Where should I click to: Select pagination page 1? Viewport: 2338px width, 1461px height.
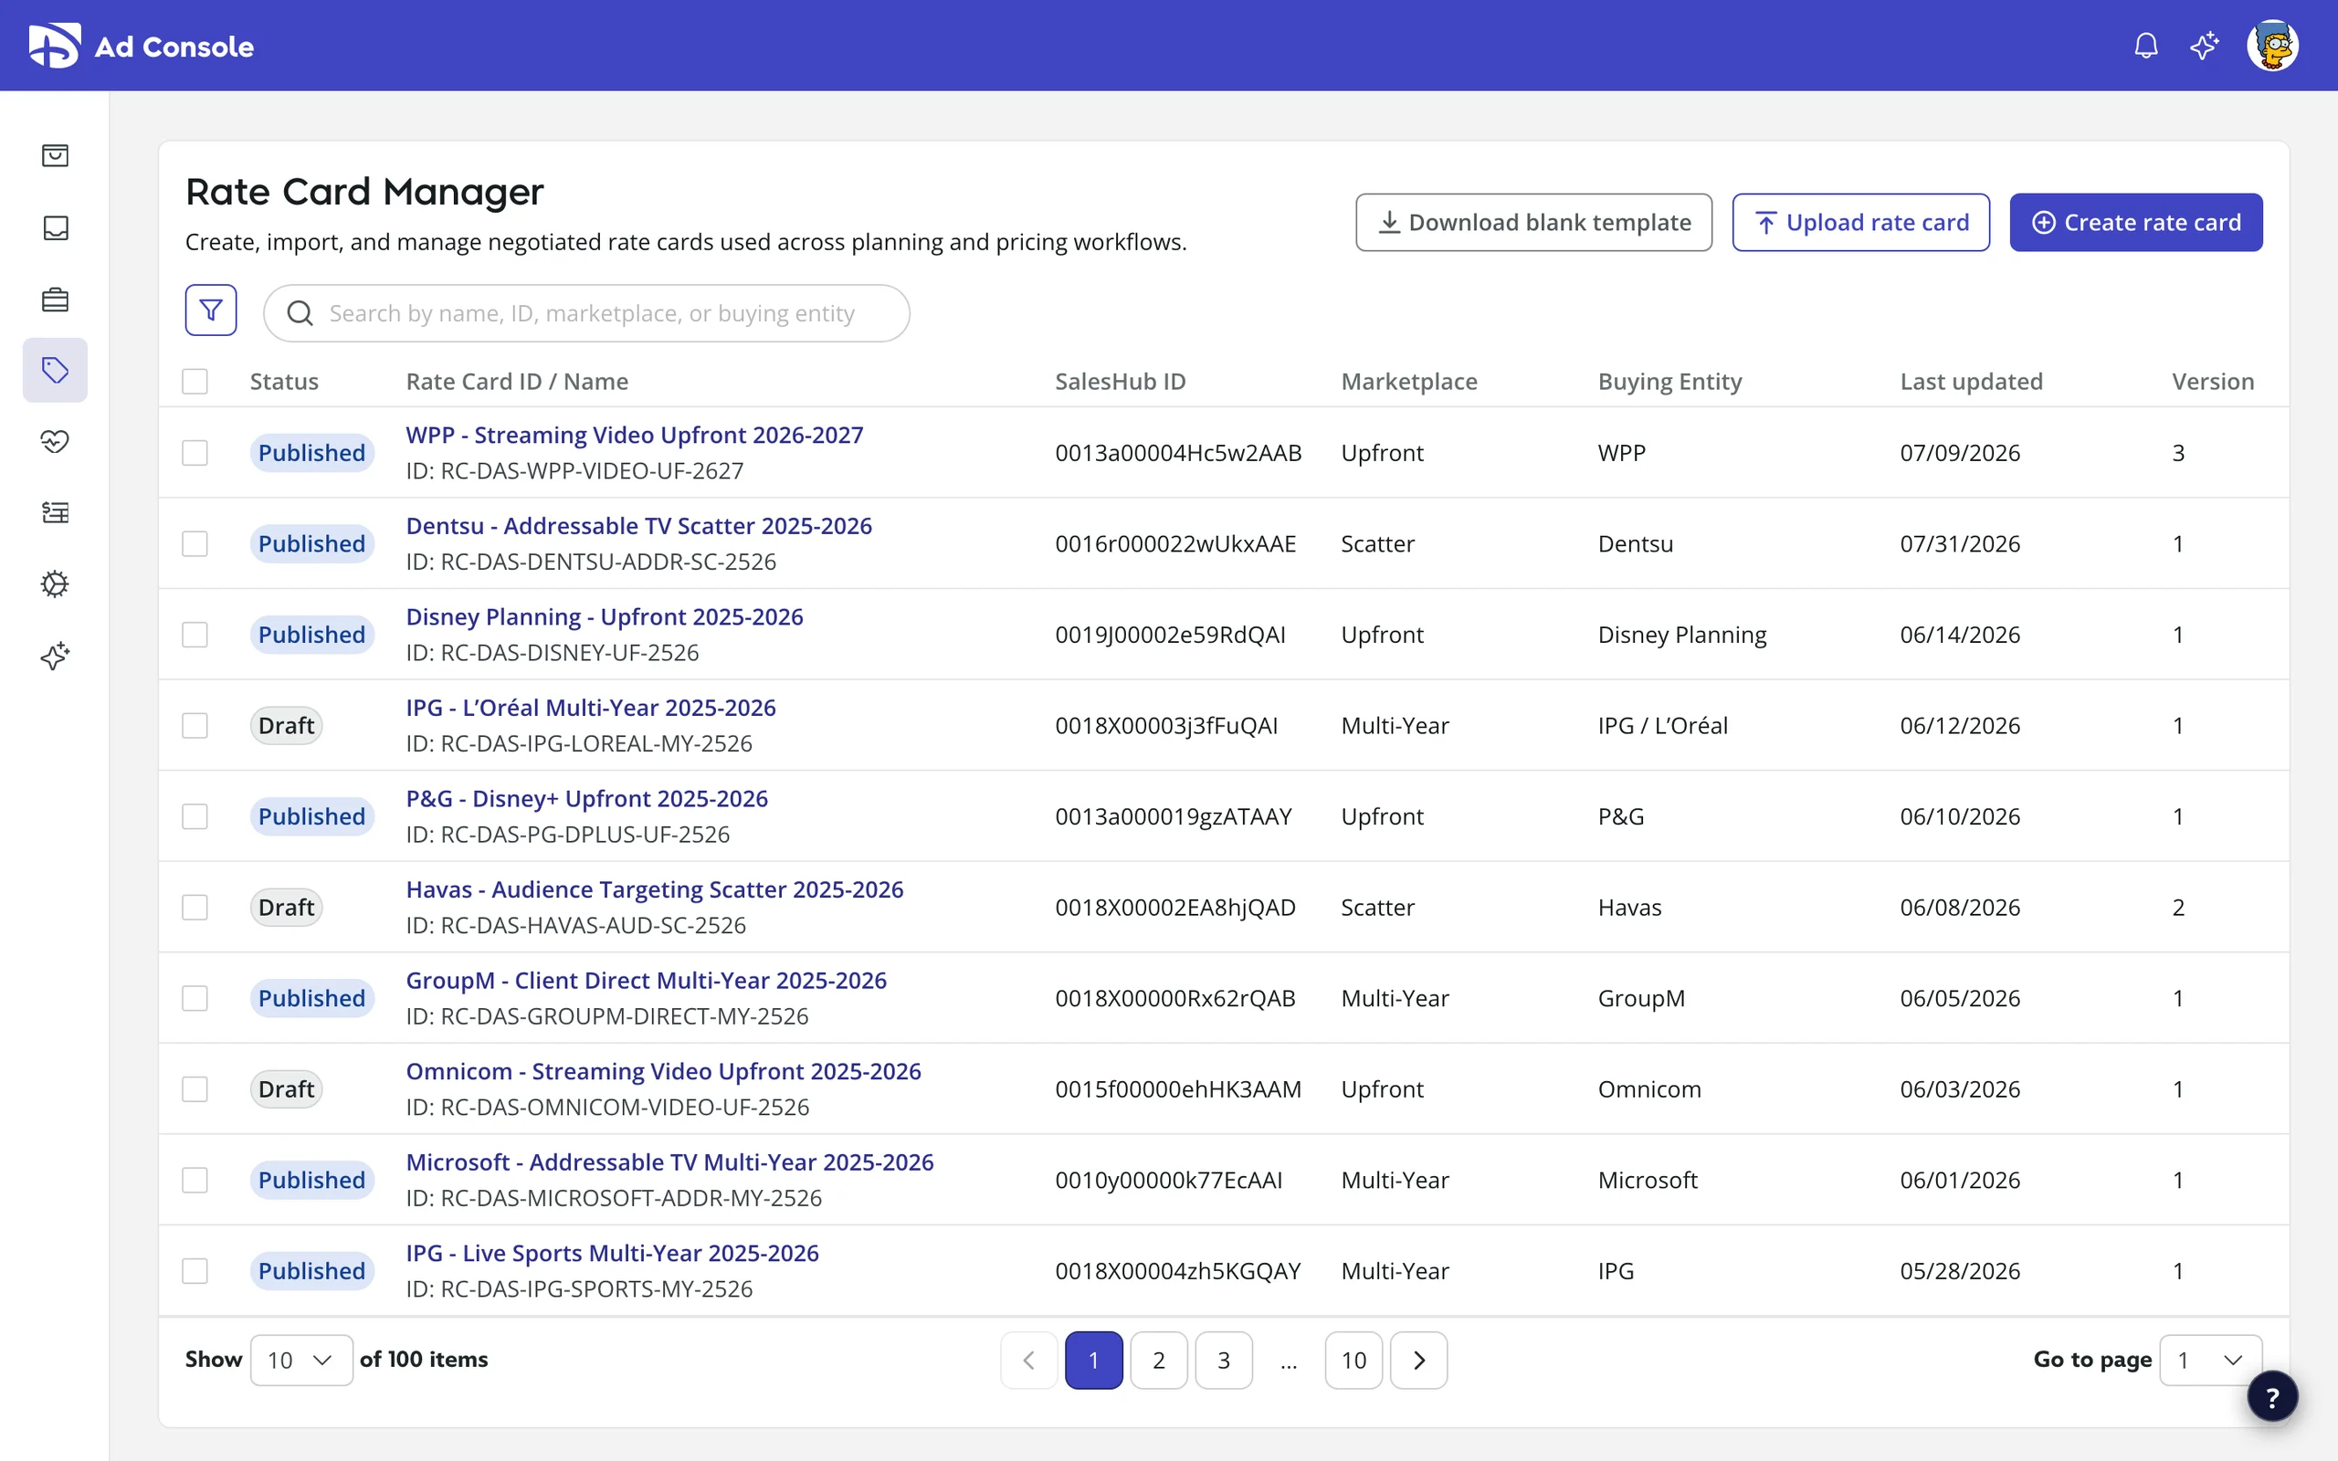(x=1093, y=1361)
